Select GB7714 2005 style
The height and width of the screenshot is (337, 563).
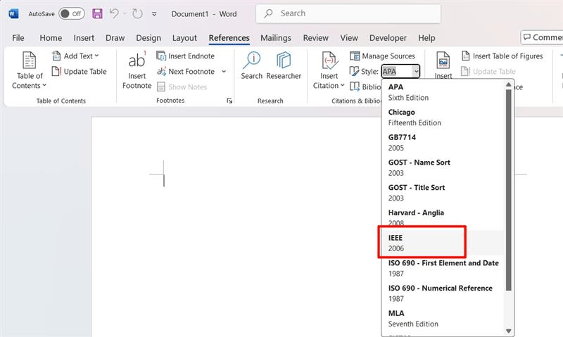point(443,143)
